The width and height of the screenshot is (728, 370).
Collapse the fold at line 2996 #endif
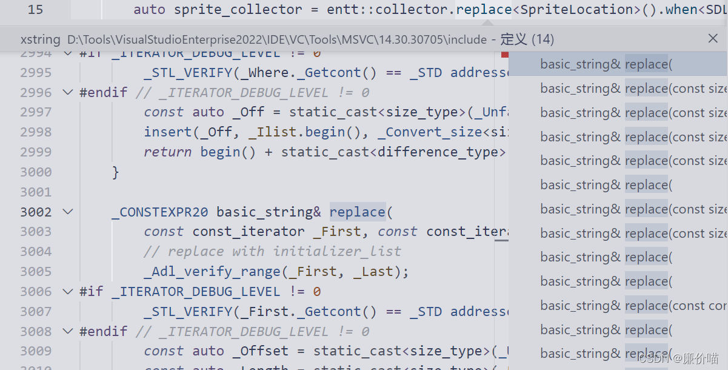pos(67,92)
